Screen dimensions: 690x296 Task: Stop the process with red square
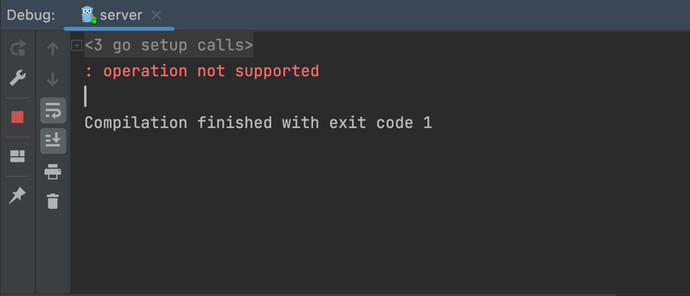click(17, 118)
